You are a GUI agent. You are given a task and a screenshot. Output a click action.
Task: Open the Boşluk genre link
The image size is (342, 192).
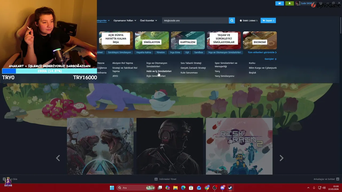click(x=252, y=73)
